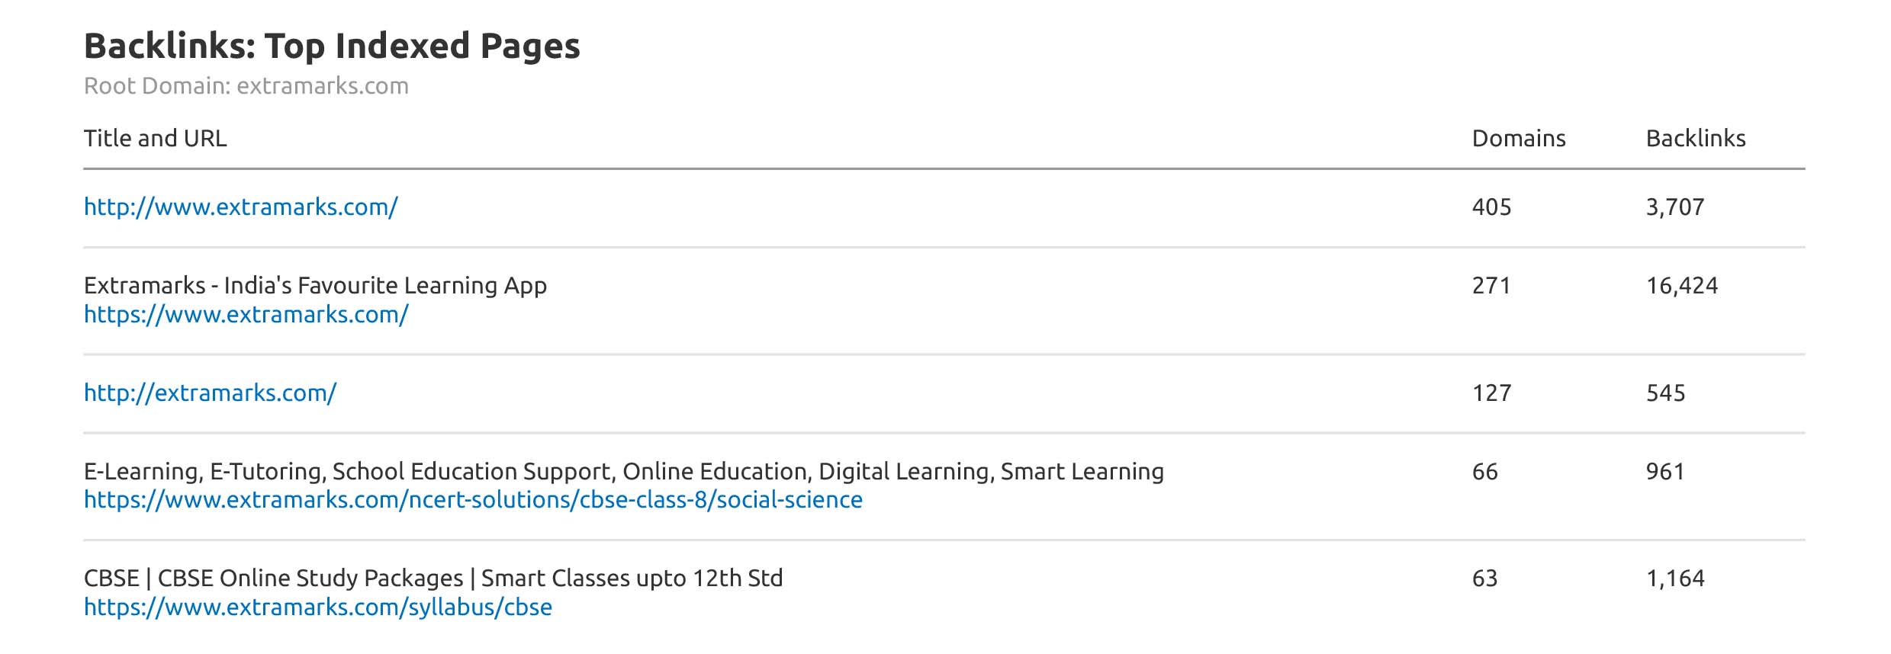Click the CBSE Online Study Packages title

pyautogui.click(x=433, y=579)
